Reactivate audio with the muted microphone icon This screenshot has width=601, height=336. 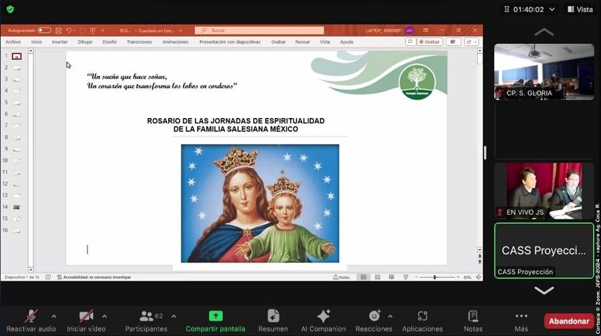pyautogui.click(x=31, y=316)
